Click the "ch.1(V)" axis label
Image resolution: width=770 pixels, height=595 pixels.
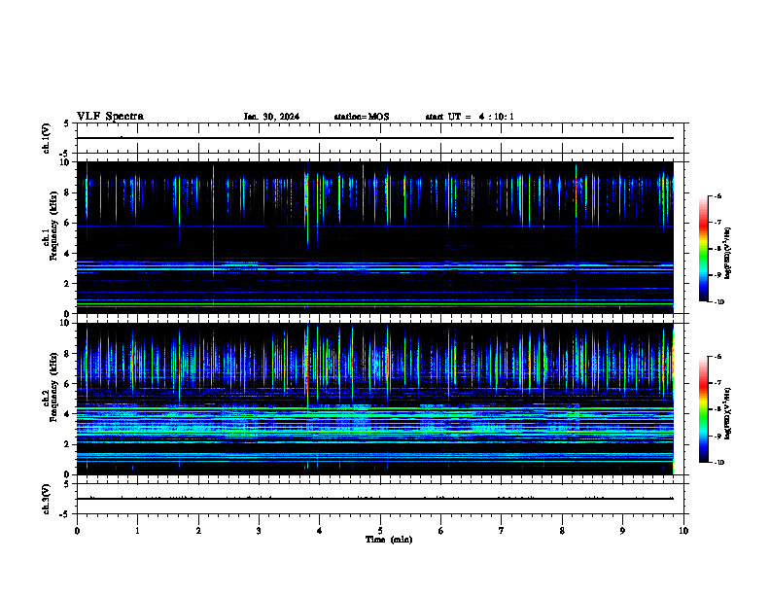(46, 138)
